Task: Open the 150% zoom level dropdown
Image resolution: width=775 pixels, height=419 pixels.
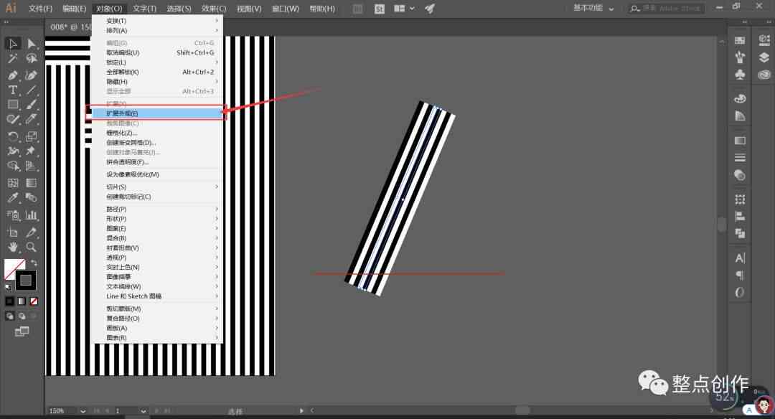Action: pos(83,410)
